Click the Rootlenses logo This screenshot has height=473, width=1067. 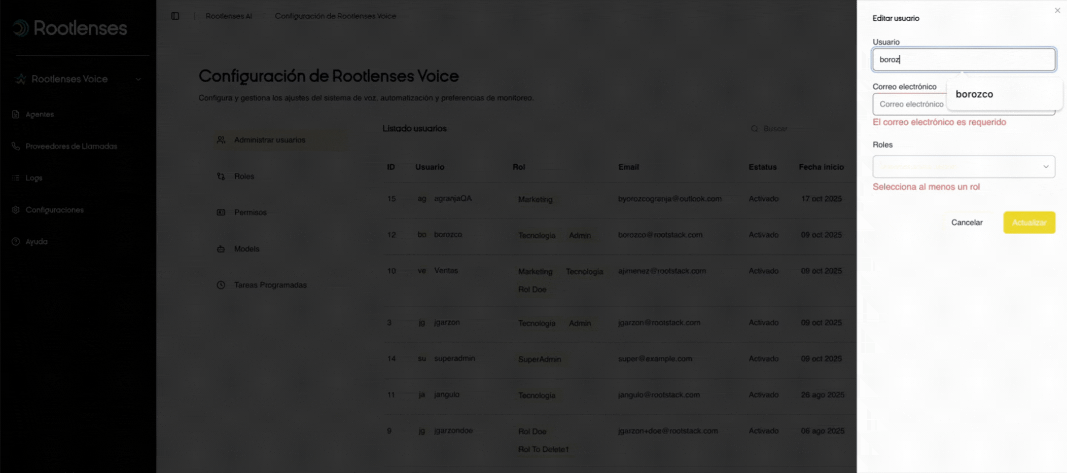tap(71, 28)
